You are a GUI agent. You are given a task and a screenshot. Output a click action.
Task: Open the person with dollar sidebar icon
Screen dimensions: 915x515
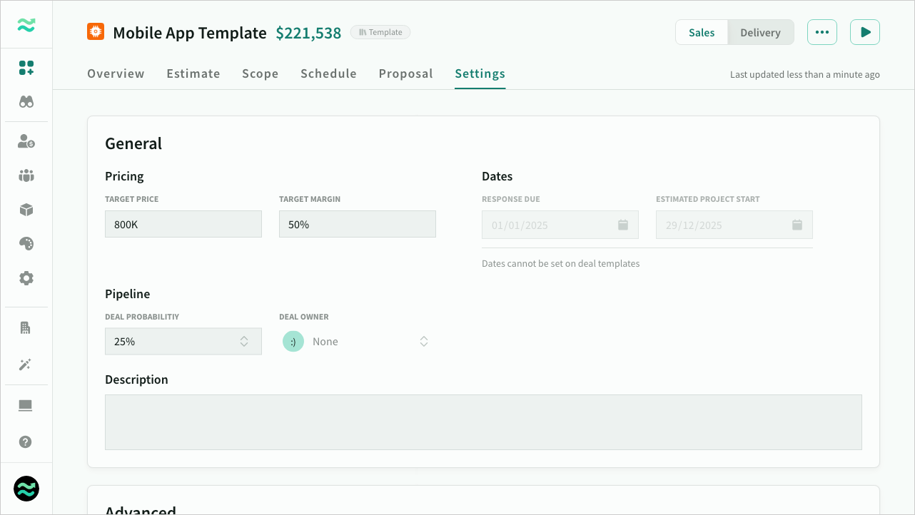click(x=26, y=141)
